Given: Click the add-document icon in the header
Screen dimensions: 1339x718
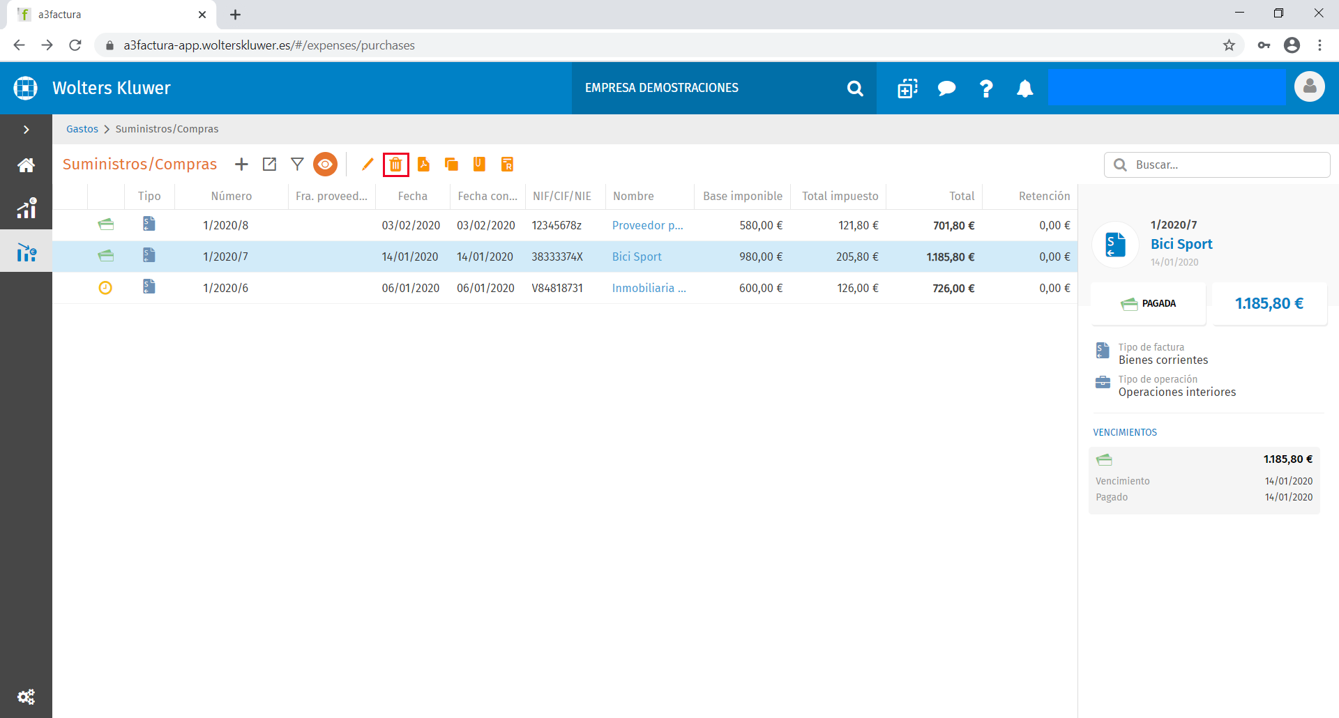Looking at the screenshot, I should pos(907,89).
